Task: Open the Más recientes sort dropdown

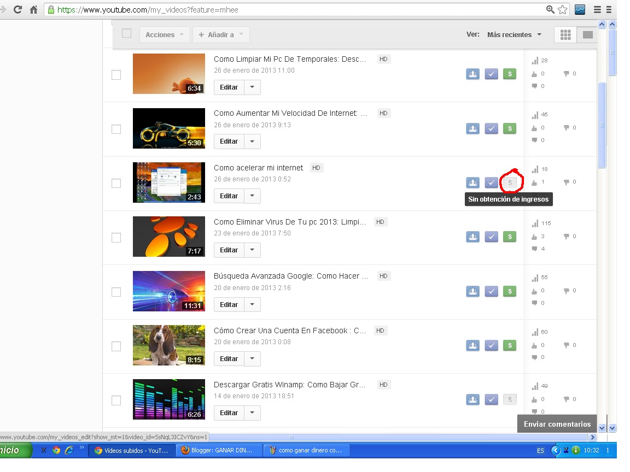Action: (514, 35)
